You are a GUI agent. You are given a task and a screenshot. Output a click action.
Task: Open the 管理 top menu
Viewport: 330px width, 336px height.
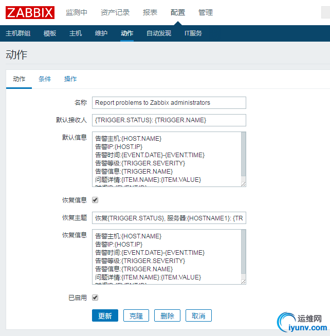tap(206, 12)
